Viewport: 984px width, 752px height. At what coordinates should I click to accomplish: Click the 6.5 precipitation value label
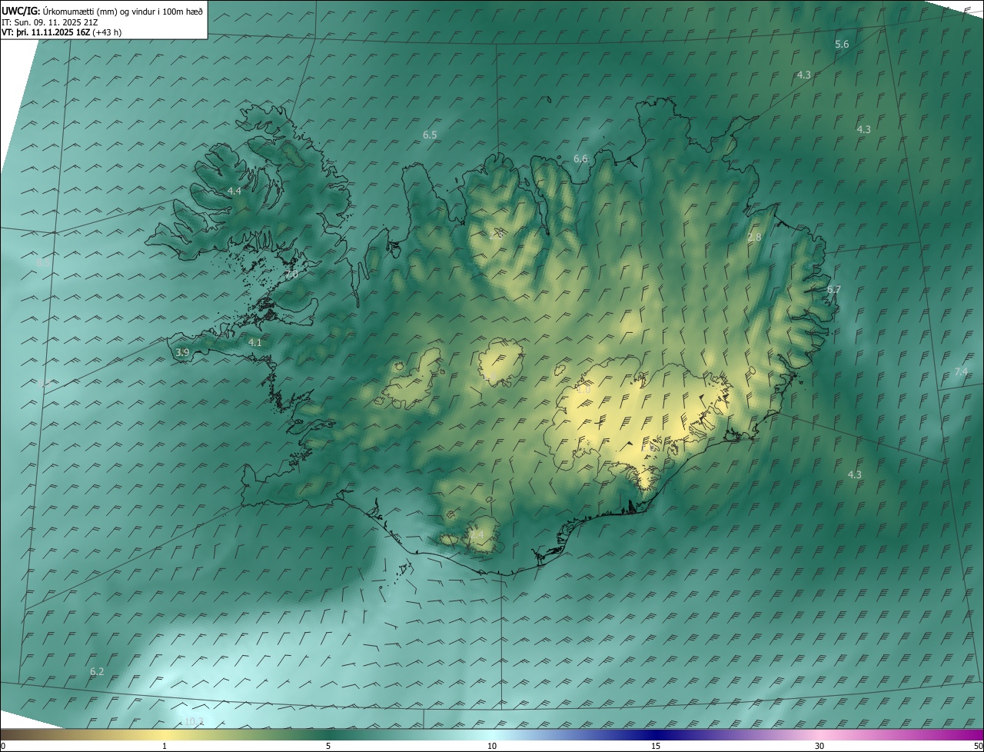(430, 135)
